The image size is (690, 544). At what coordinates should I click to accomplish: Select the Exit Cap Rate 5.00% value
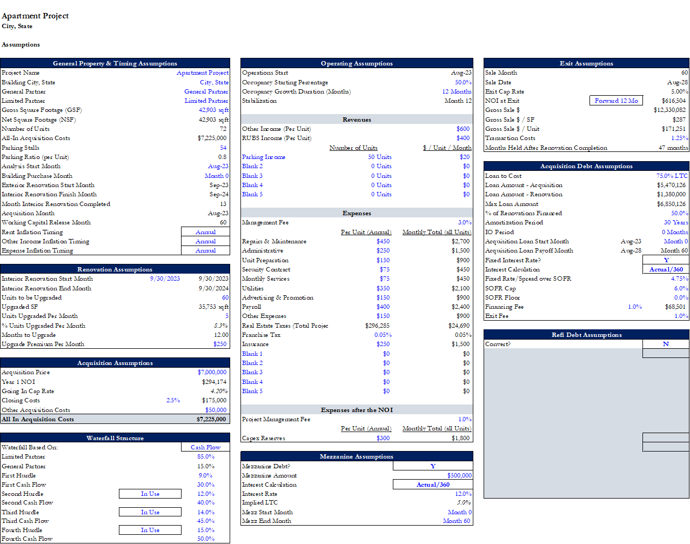tap(679, 91)
